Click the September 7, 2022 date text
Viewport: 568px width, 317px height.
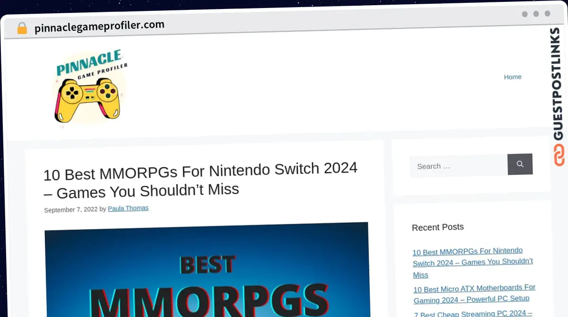click(71, 210)
